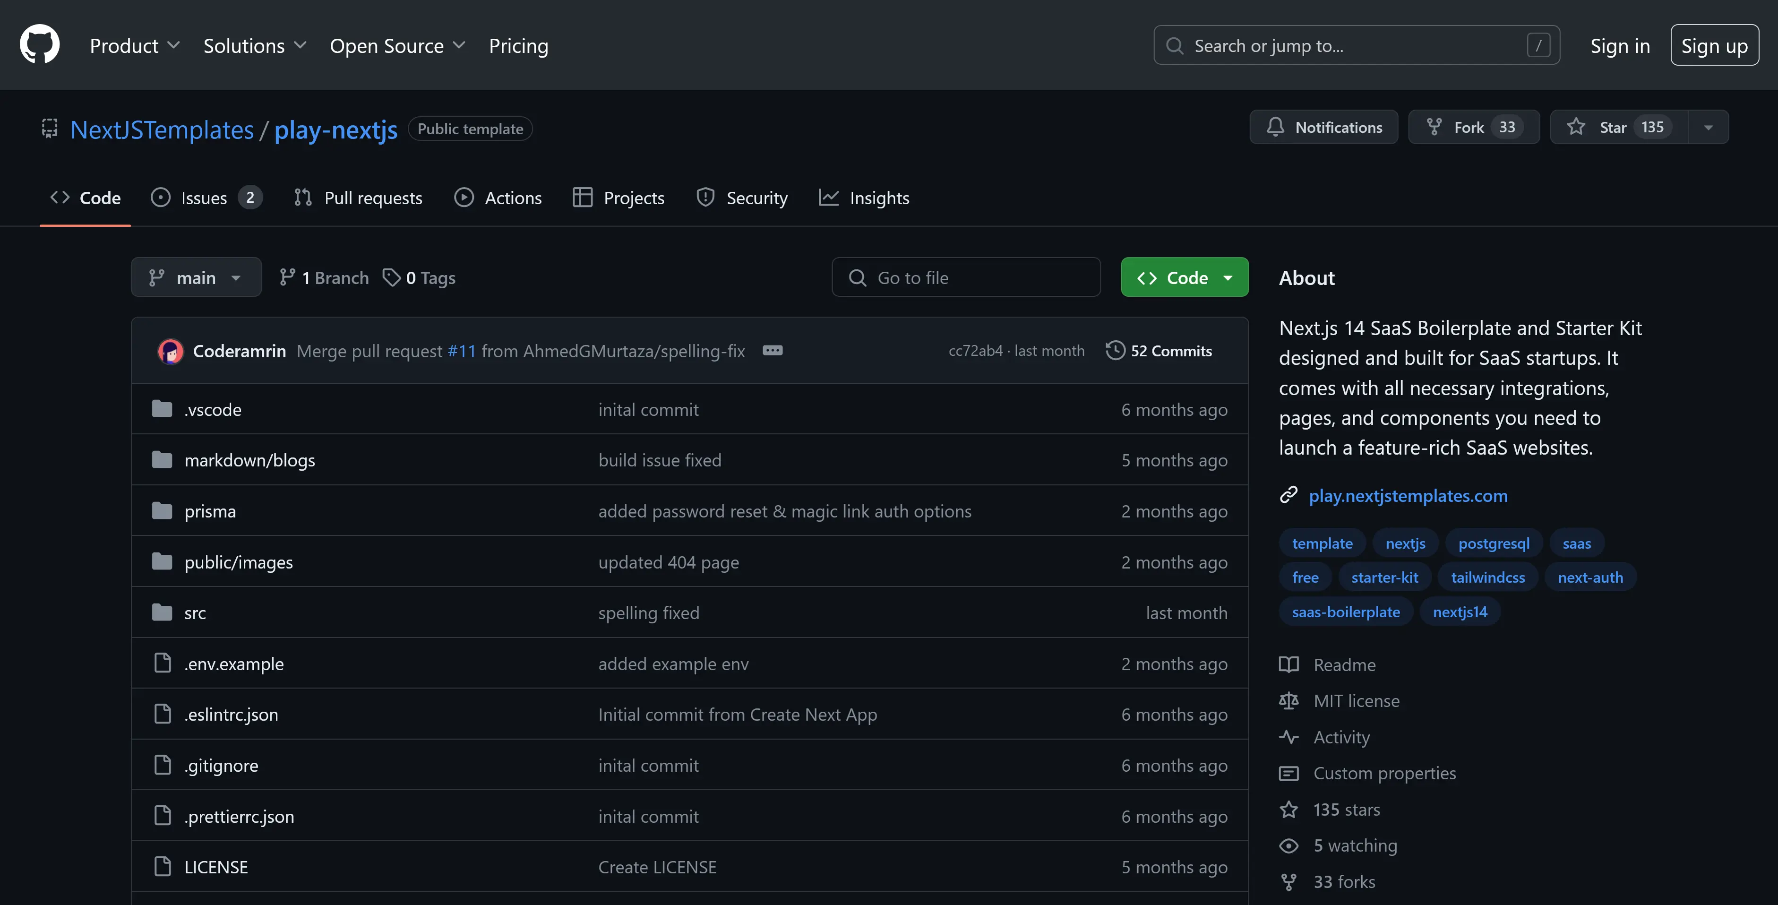Image resolution: width=1778 pixels, height=905 pixels.
Task: Open play.nextjstemplates.com link
Action: [1408, 496]
